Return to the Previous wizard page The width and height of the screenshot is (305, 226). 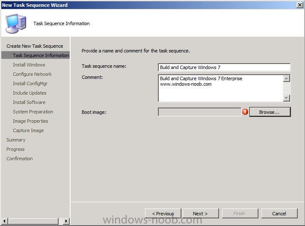[163, 213]
